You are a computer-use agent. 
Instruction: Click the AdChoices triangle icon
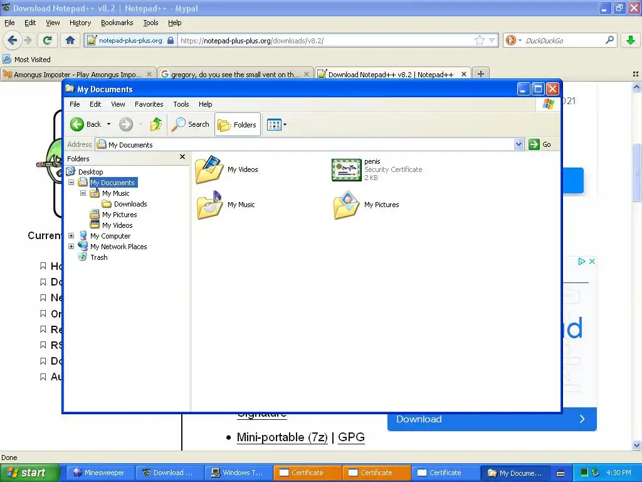coord(581,261)
